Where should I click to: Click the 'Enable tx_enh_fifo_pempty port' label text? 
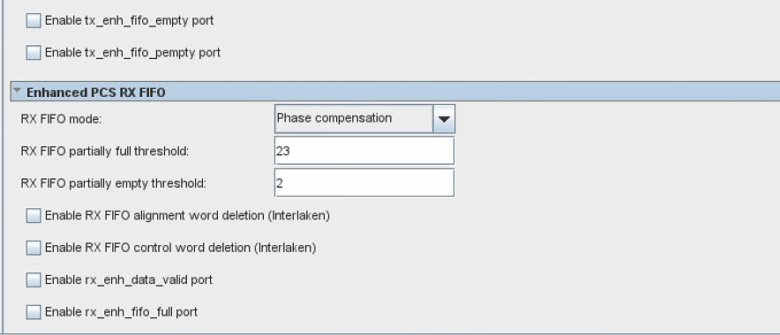click(133, 53)
